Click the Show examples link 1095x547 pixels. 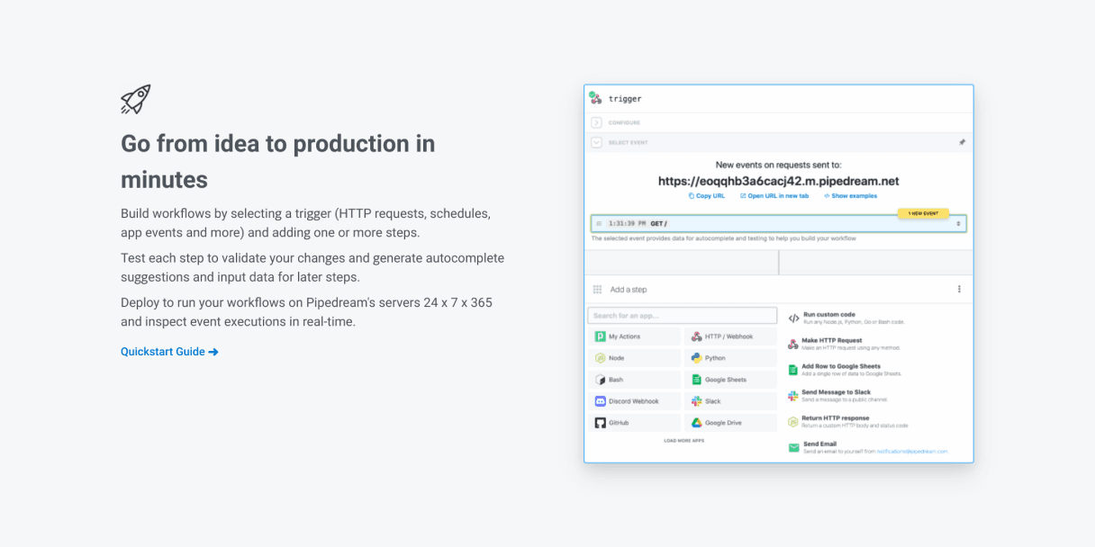850,195
